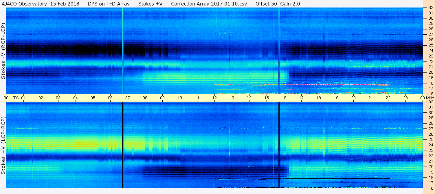
Task: Click the MHz unit label
Action: (x=430, y=98)
